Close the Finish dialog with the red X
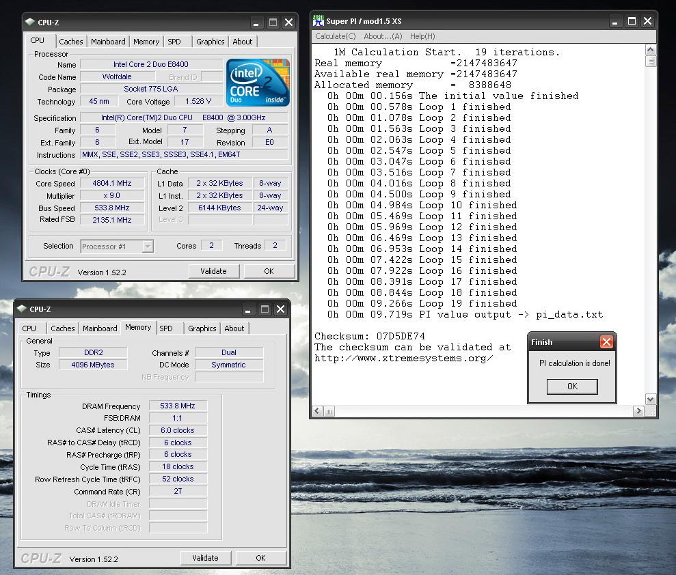 (x=606, y=342)
